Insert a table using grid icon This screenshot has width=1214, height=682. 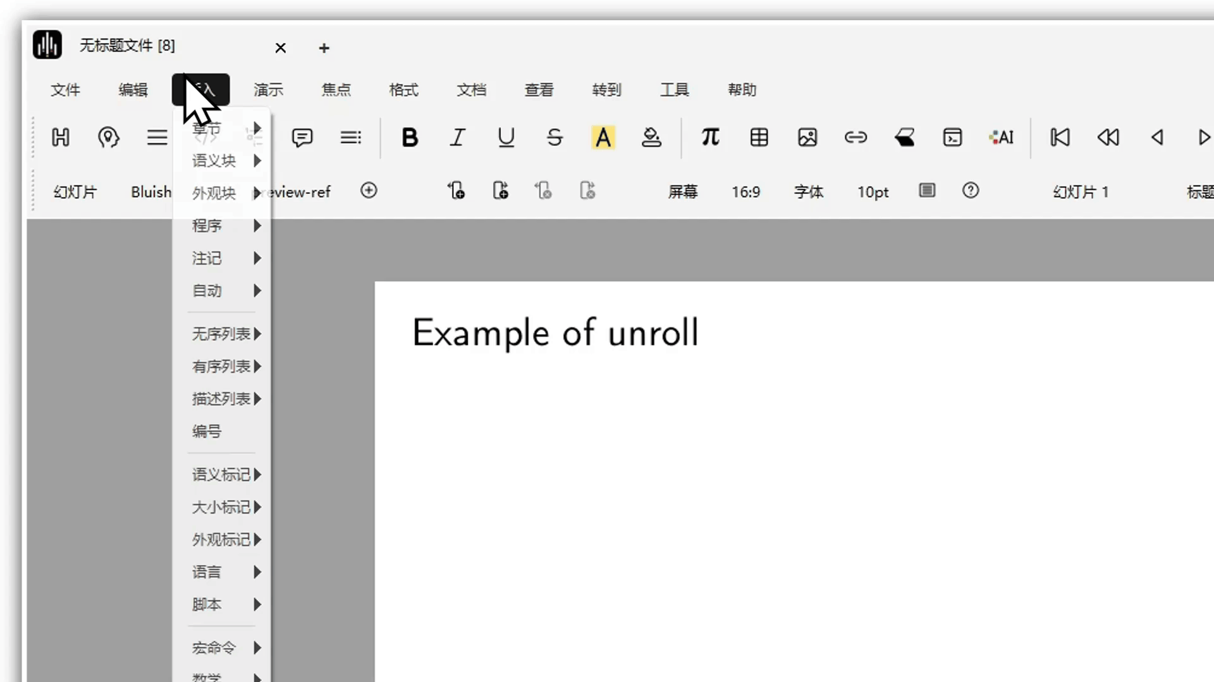pyautogui.click(x=759, y=137)
